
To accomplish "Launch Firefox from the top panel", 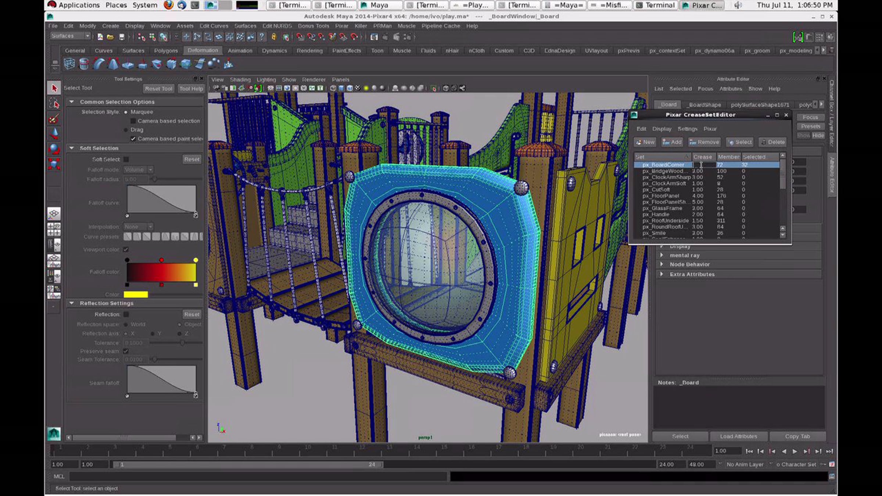I will tap(169, 5).
